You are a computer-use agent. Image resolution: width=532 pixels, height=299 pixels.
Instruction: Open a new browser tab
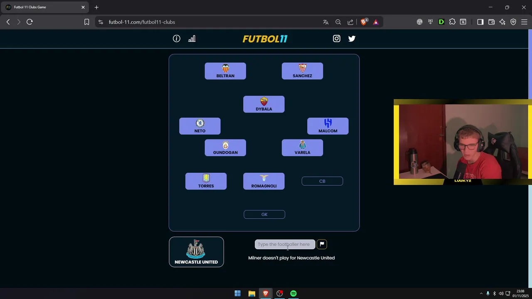[x=96, y=7]
